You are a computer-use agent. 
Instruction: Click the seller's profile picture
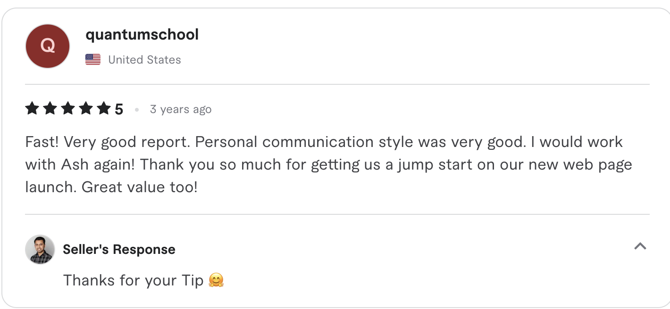point(40,249)
